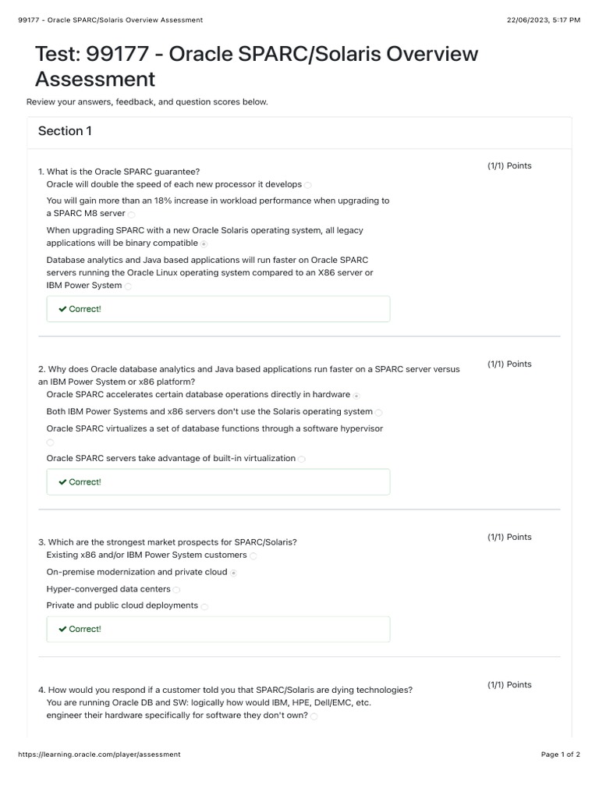
Task: Select the "18% increase in workload performance" option
Action: (131, 214)
